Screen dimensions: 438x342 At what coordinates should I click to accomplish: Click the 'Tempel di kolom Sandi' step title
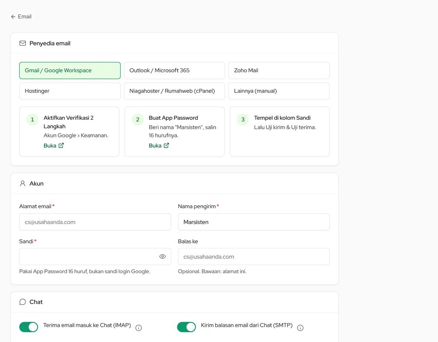[x=282, y=118]
